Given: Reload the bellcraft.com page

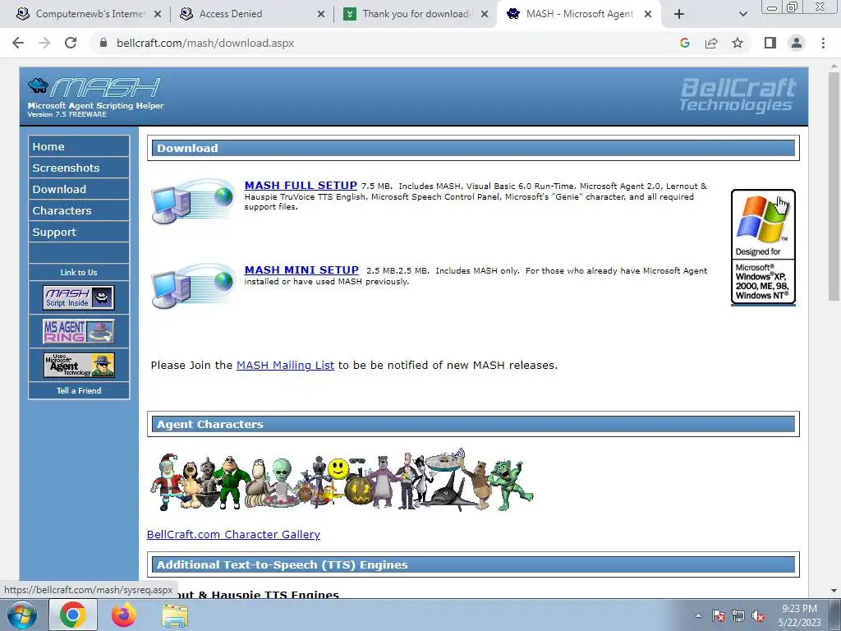Looking at the screenshot, I should click(71, 43).
